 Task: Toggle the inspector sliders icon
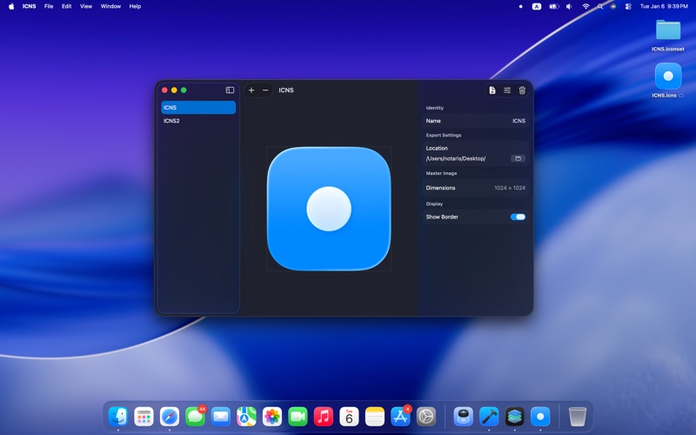(x=507, y=90)
